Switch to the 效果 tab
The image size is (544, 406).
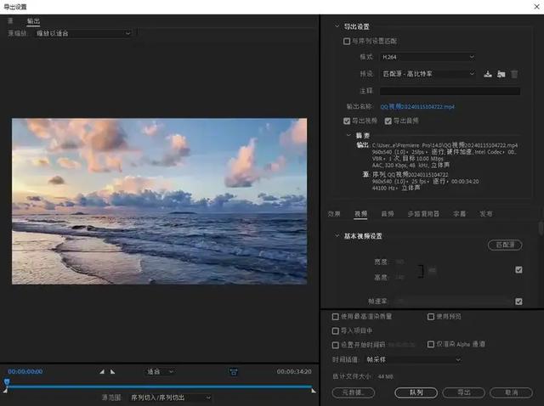334,214
